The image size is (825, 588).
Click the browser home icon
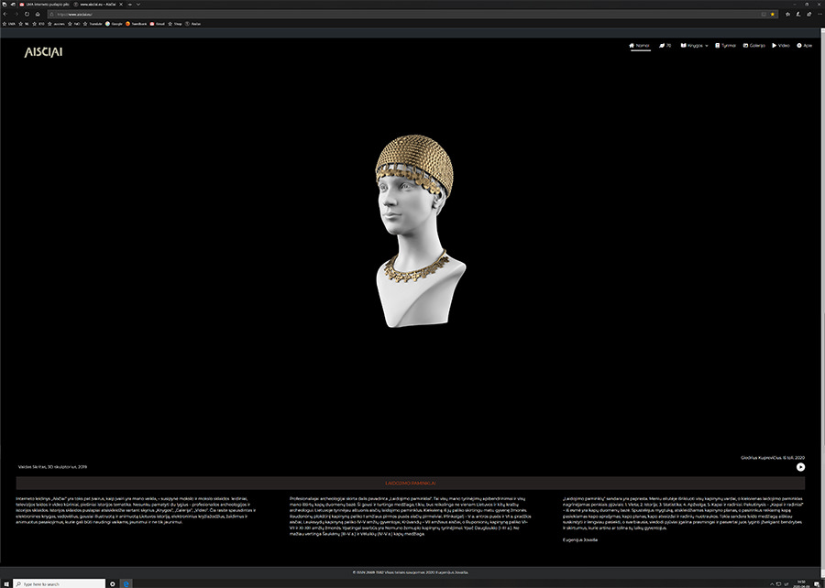coord(38,15)
